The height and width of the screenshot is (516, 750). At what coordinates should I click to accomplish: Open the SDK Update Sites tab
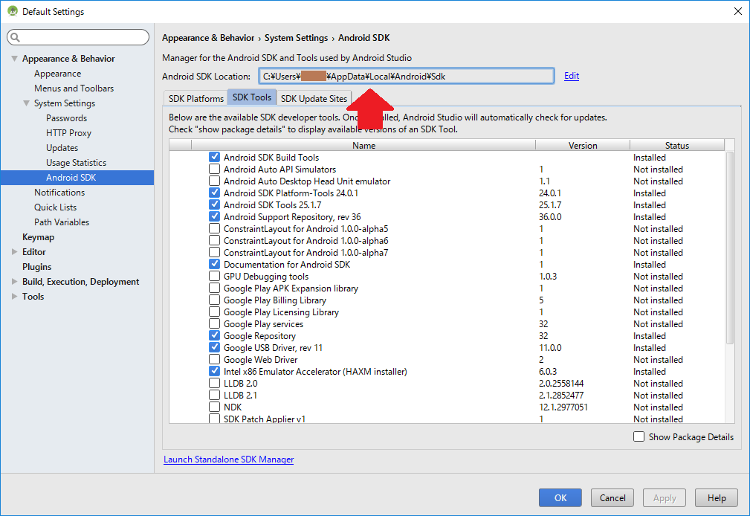[314, 97]
